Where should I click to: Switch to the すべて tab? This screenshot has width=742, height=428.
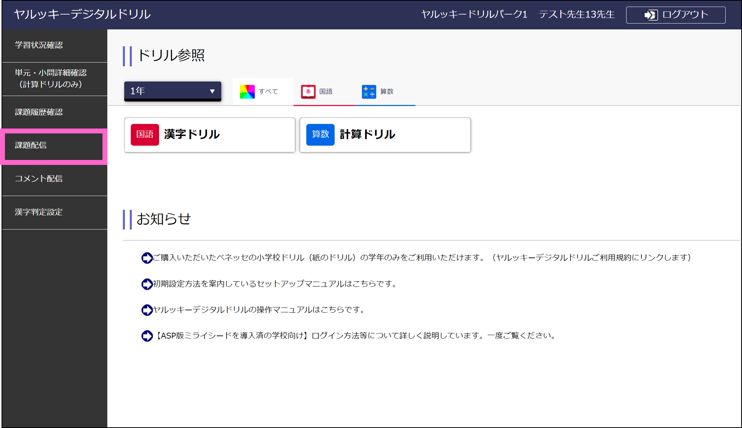point(263,91)
